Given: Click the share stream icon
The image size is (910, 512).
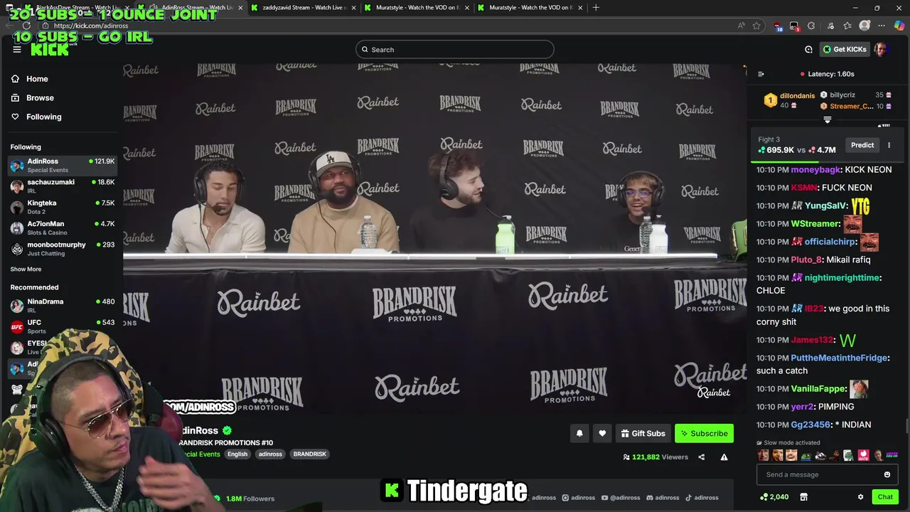Looking at the screenshot, I should pyautogui.click(x=701, y=457).
